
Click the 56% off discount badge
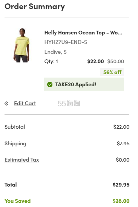(x=112, y=72)
